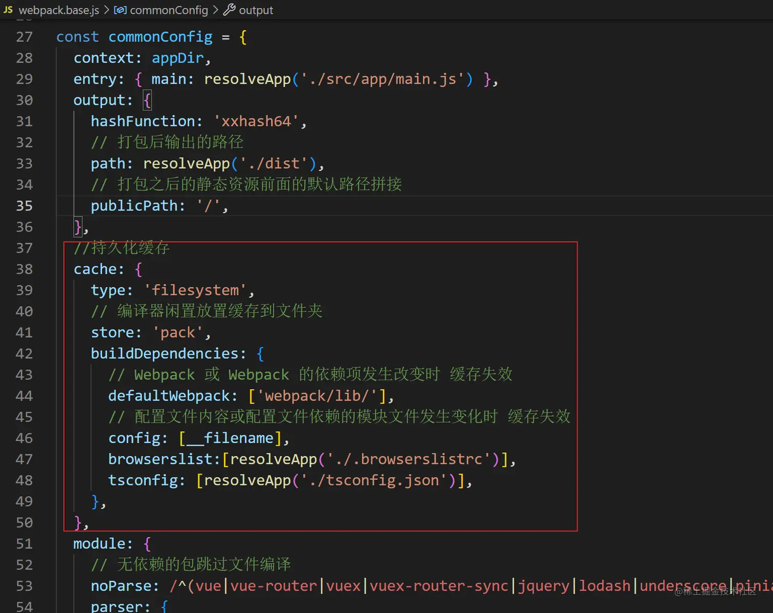Image resolution: width=773 pixels, height=613 pixels.
Task: Click the 'pack' string value
Action: [177, 332]
